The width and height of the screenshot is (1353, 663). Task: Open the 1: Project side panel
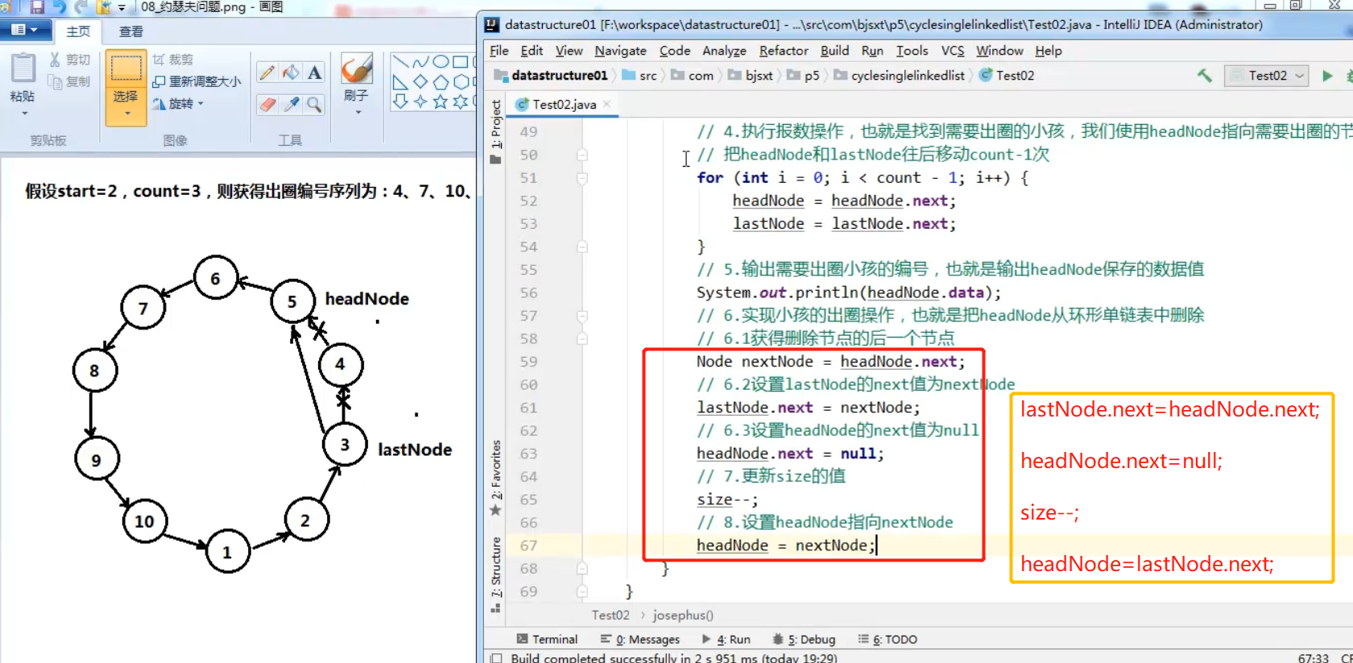[495, 131]
